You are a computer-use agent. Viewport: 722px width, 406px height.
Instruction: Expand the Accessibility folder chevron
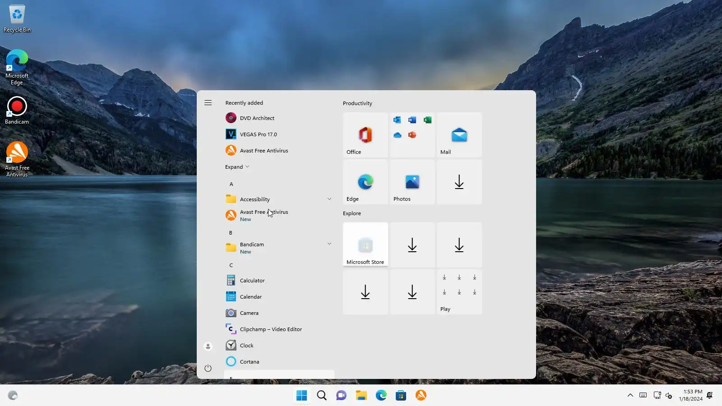(x=329, y=199)
